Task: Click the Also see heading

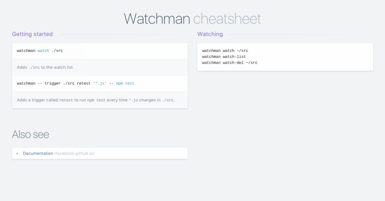Action: (x=30, y=134)
